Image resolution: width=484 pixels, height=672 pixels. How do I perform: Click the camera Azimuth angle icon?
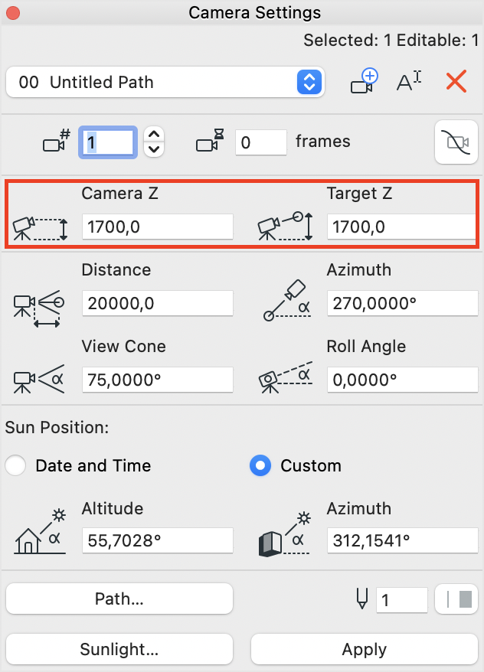[286, 301]
